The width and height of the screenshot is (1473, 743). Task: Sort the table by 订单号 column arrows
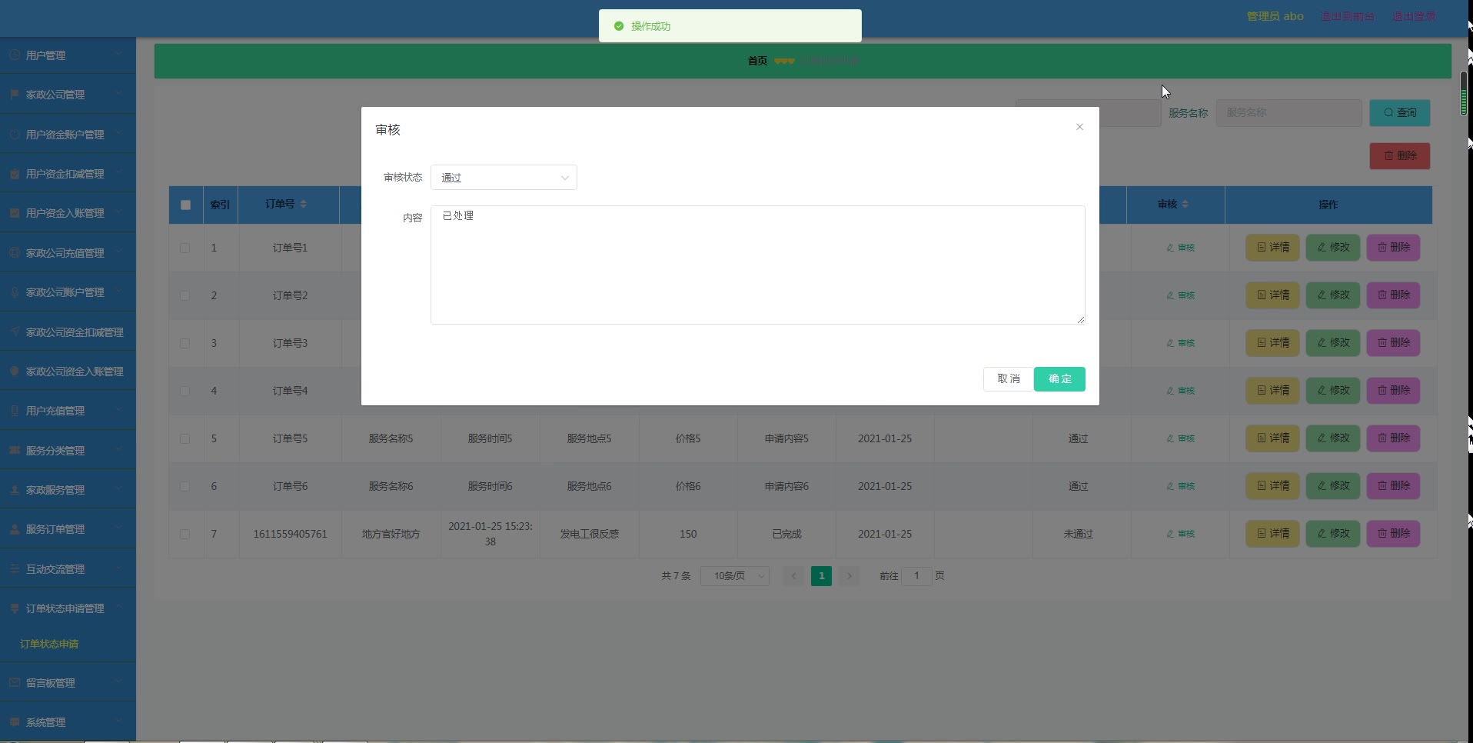point(304,204)
